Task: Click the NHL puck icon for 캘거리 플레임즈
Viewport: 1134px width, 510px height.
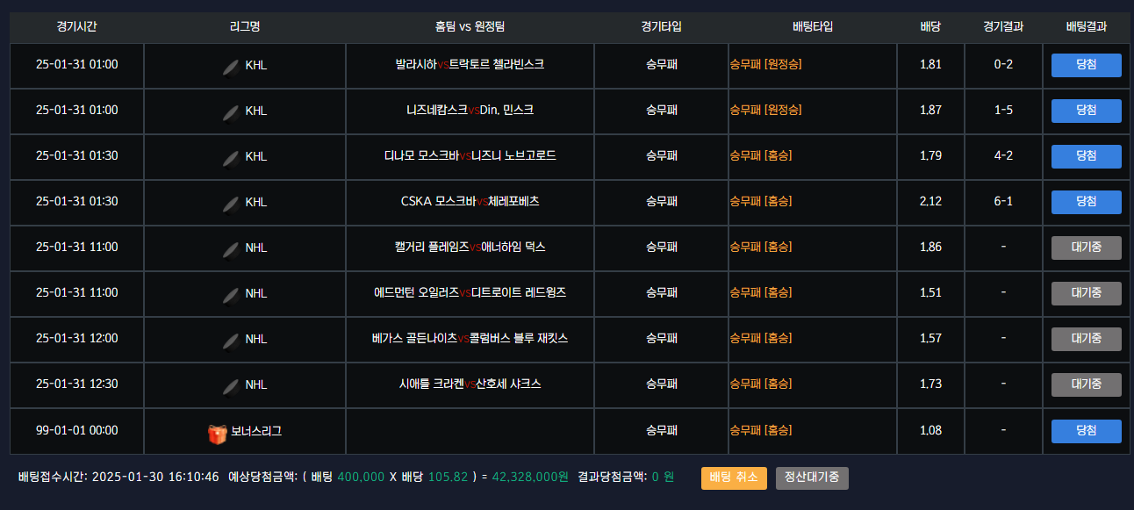Action: click(x=231, y=249)
